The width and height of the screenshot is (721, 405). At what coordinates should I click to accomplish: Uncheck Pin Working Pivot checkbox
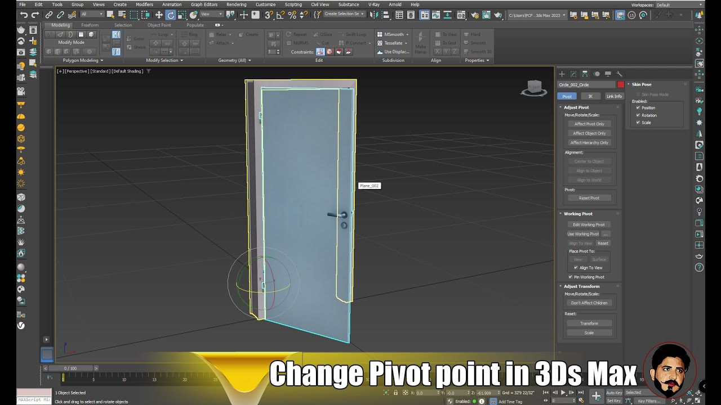click(x=570, y=277)
